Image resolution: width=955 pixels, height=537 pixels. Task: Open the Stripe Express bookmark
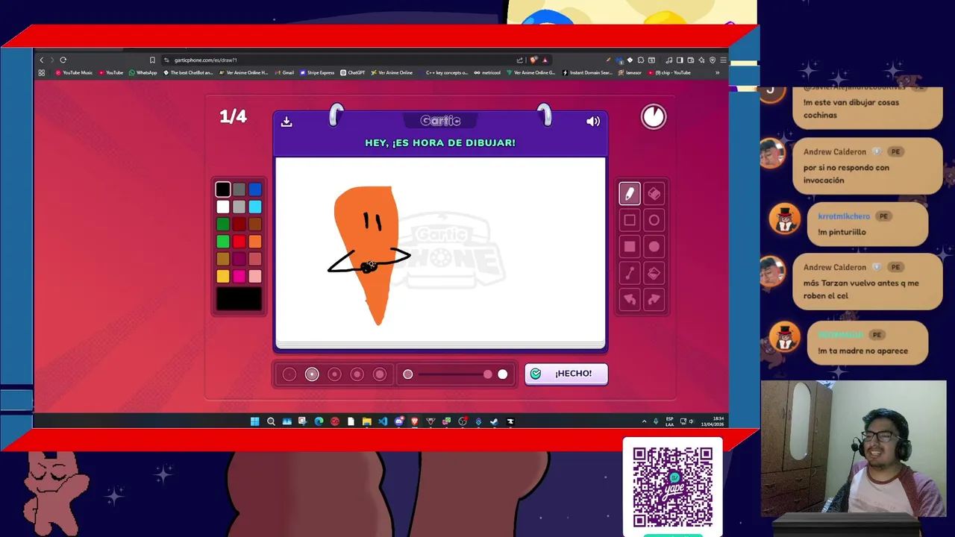318,73
